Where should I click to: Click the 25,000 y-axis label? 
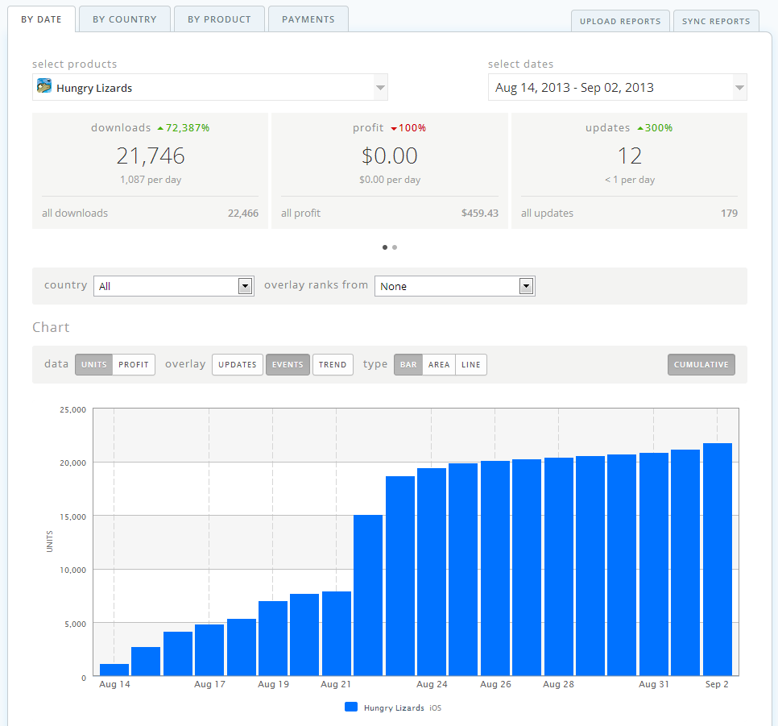73,409
